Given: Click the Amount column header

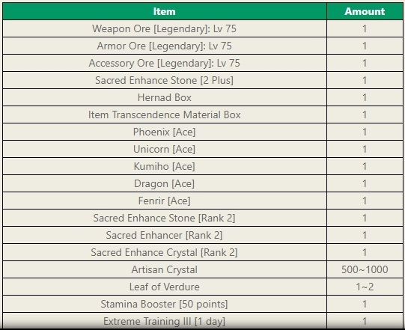Looking at the screenshot, I should click(365, 11).
